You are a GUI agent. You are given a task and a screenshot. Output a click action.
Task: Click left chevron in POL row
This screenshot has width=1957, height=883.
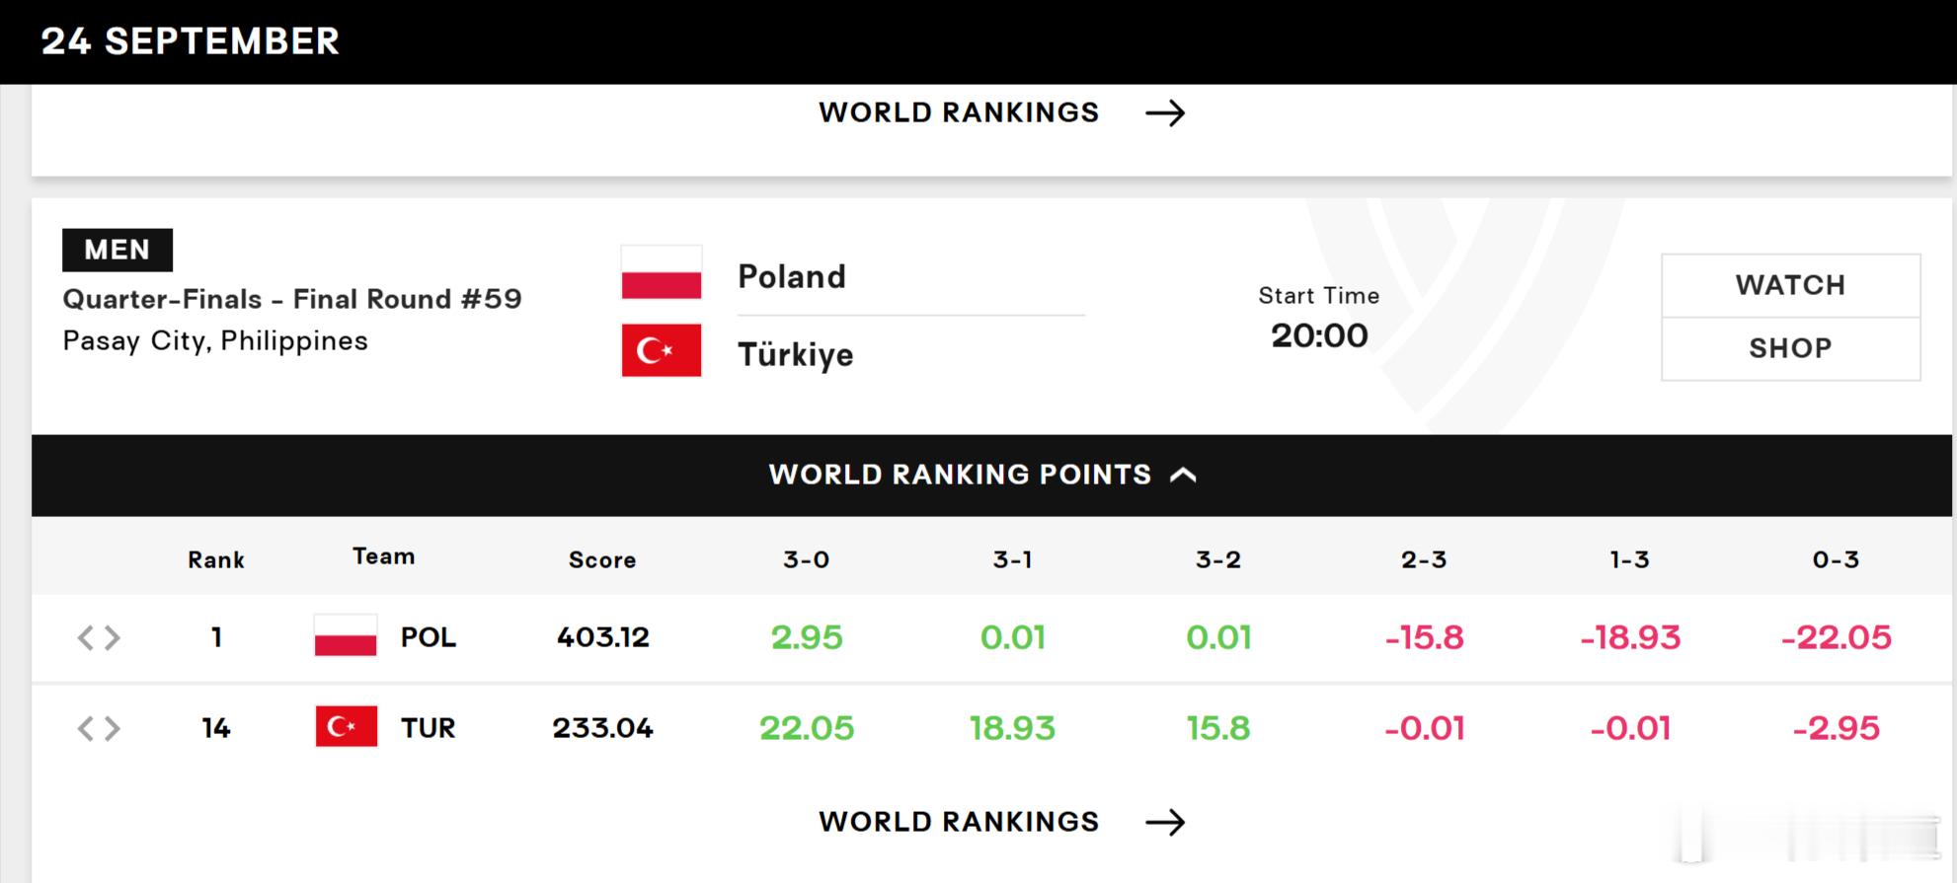click(86, 637)
